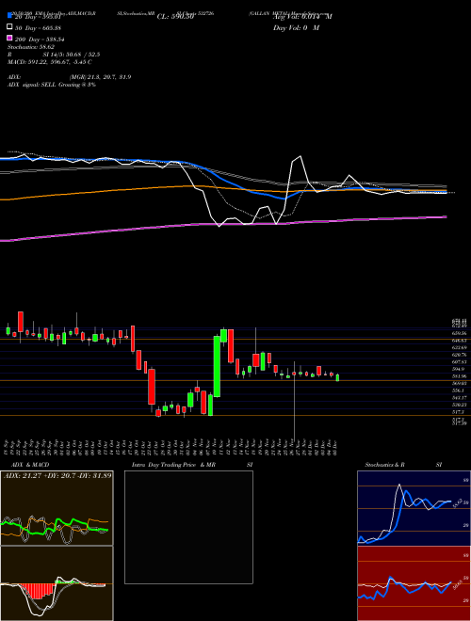Click the (MGR) 21.3, 20.7, 31.9 values
This screenshot has width=471, height=621.
point(100,77)
